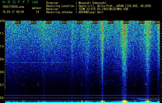
Task: Select the date stamp 10.03.17 08:30
Action: click(x=13, y=12)
